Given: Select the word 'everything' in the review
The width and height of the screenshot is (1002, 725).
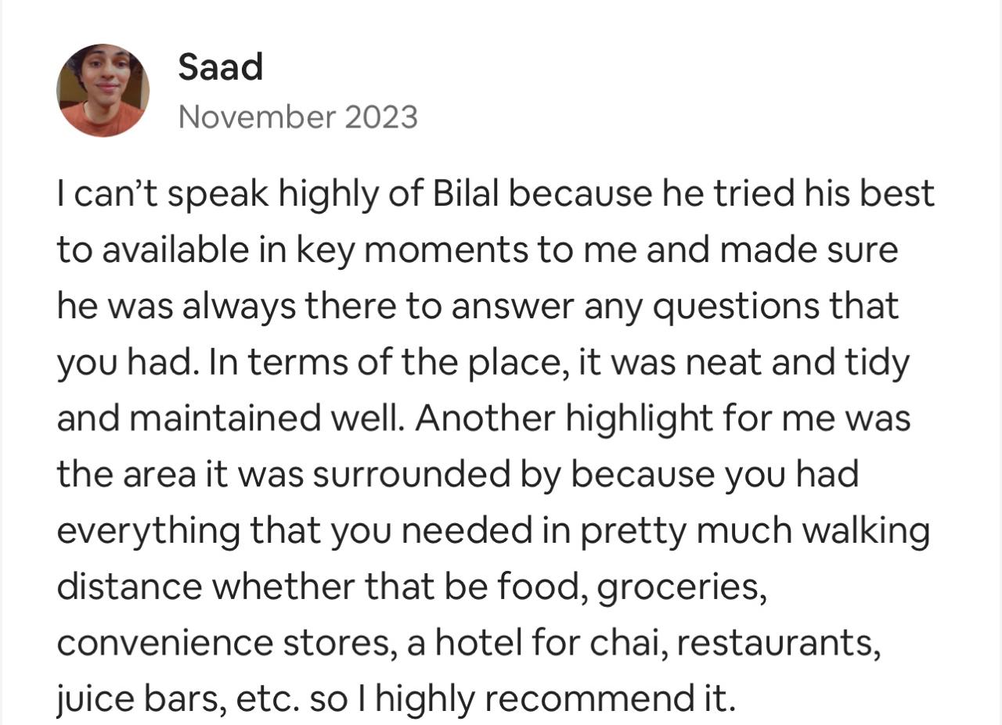Looking at the screenshot, I should pyautogui.click(x=149, y=531).
